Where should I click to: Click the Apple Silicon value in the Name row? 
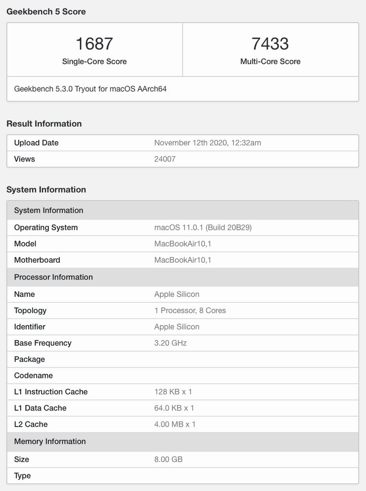[177, 294]
